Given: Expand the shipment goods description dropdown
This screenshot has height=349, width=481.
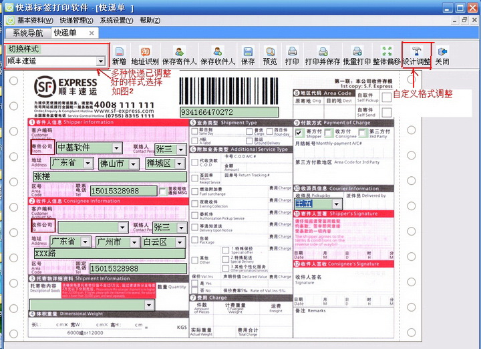Looking at the screenshot, I should (x=149, y=305).
